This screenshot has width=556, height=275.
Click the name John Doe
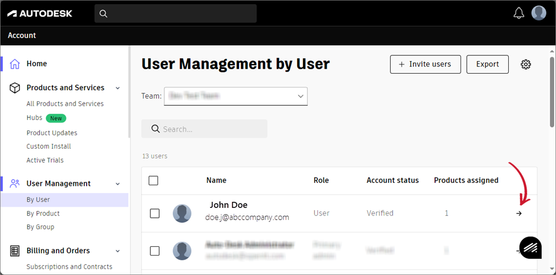coord(229,205)
